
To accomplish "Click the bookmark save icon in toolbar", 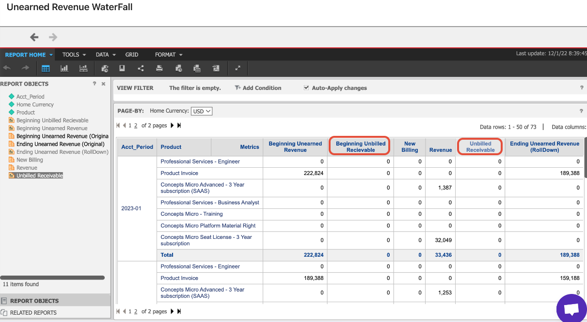I will tap(122, 68).
